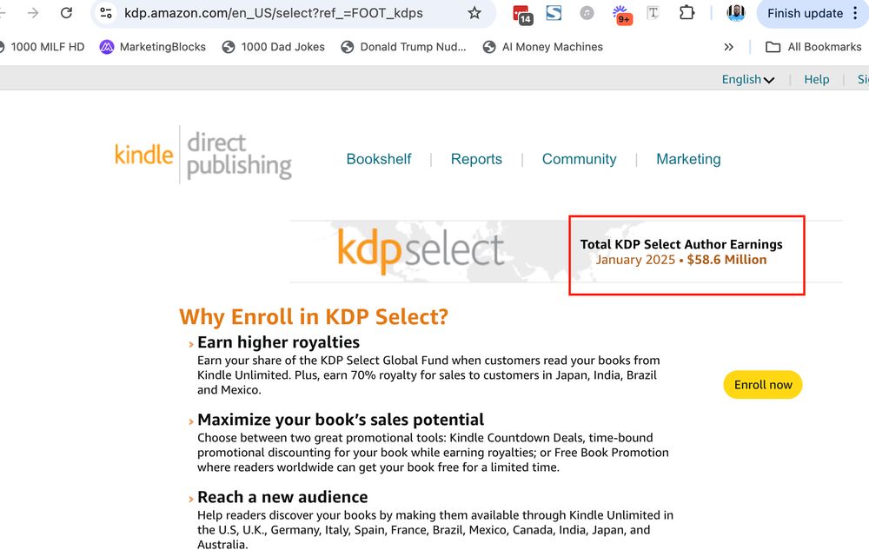Open the AI Money Machines bookmark
The image size is (869, 550).
pyautogui.click(x=542, y=47)
